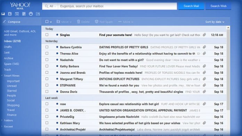Click the message list scrollbar up arrow

(x=228, y=28)
